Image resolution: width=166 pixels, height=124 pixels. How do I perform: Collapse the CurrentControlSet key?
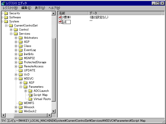[6, 26]
